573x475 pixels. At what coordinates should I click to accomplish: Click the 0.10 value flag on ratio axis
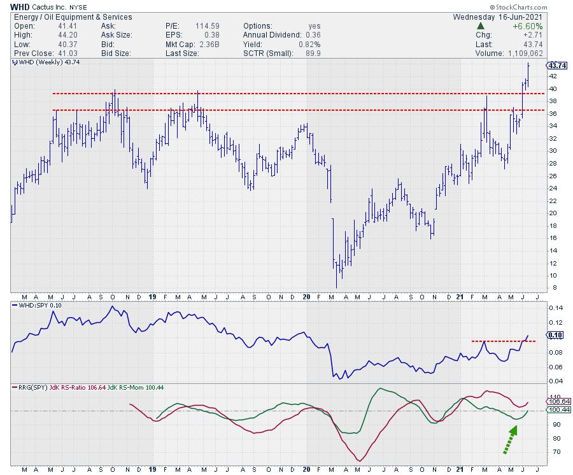pos(554,336)
